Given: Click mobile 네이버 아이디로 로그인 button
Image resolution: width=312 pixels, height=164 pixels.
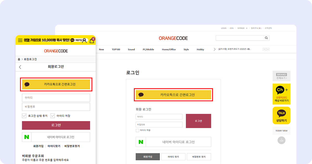Looking at the screenshot, I should [56, 137].
